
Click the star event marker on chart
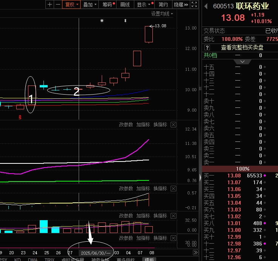tap(102, 20)
